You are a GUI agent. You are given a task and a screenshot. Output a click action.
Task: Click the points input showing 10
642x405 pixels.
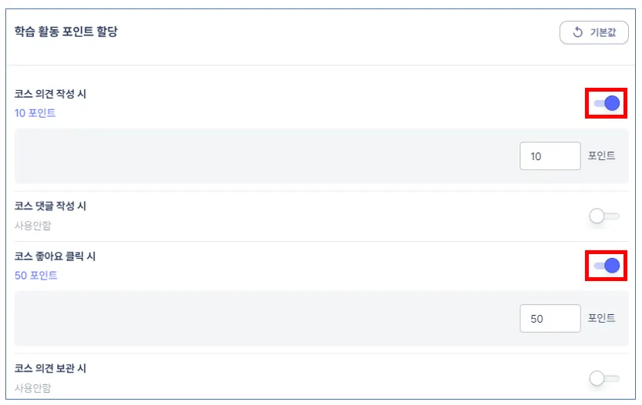pyautogui.click(x=550, y=156)
